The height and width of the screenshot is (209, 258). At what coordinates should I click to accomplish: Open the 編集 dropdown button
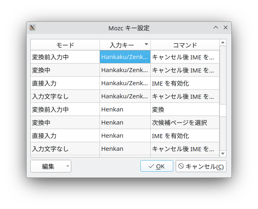pyautogui.click(x=51, y=166)
